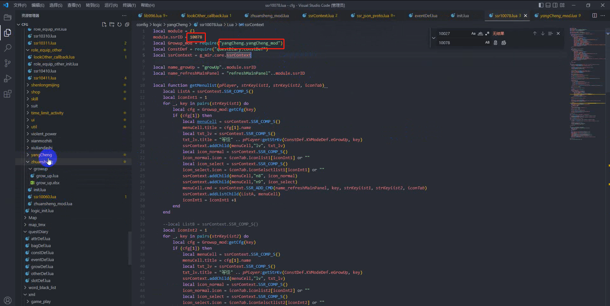This screenshot has width=610, height=306.
Task: Click the New File icon in explorer header
Action: 104,25
